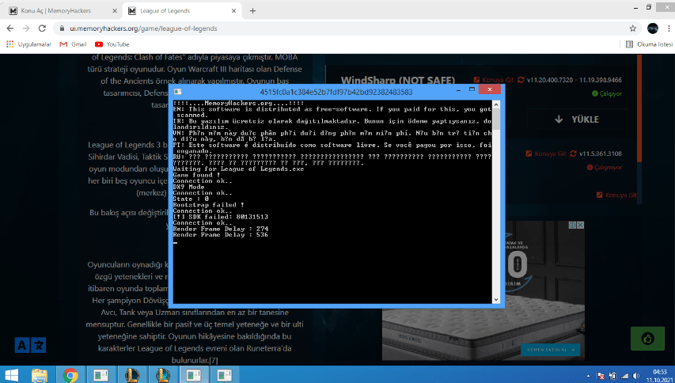Open Google Chrome from taskbar
The image size is (675, 383).
(70, 375)
